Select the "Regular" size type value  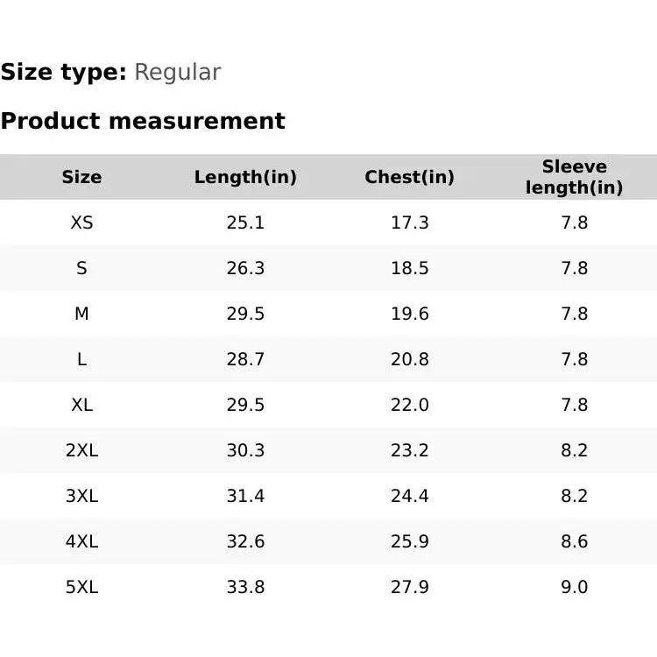177,72
